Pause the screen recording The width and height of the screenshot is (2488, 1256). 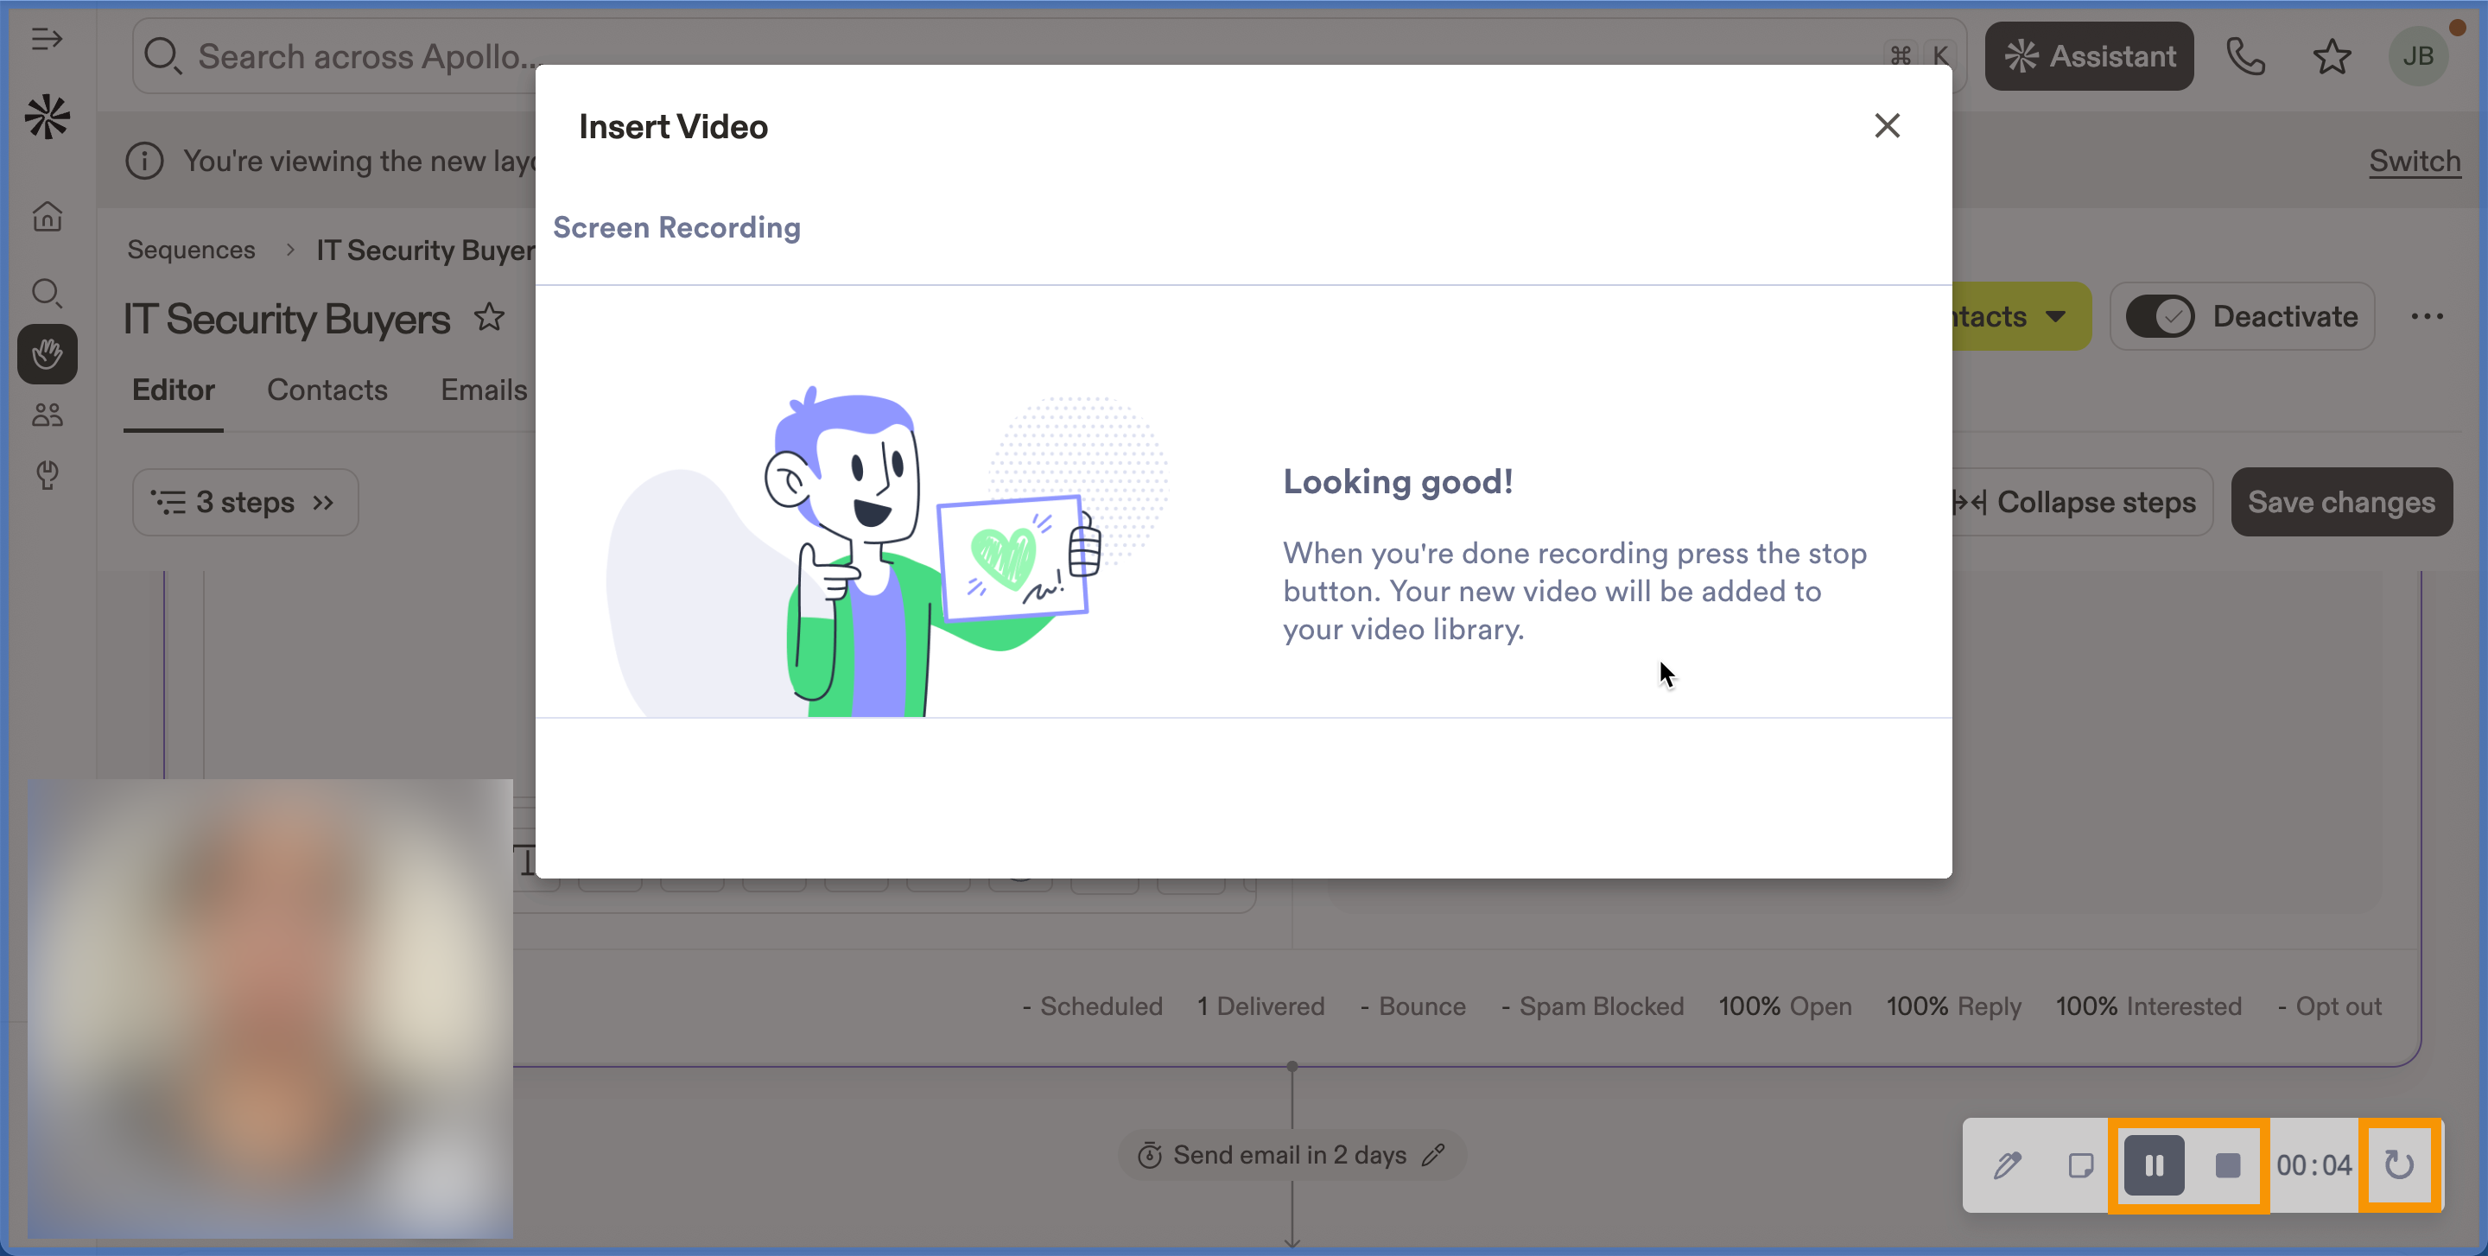click(2153, 1165)
